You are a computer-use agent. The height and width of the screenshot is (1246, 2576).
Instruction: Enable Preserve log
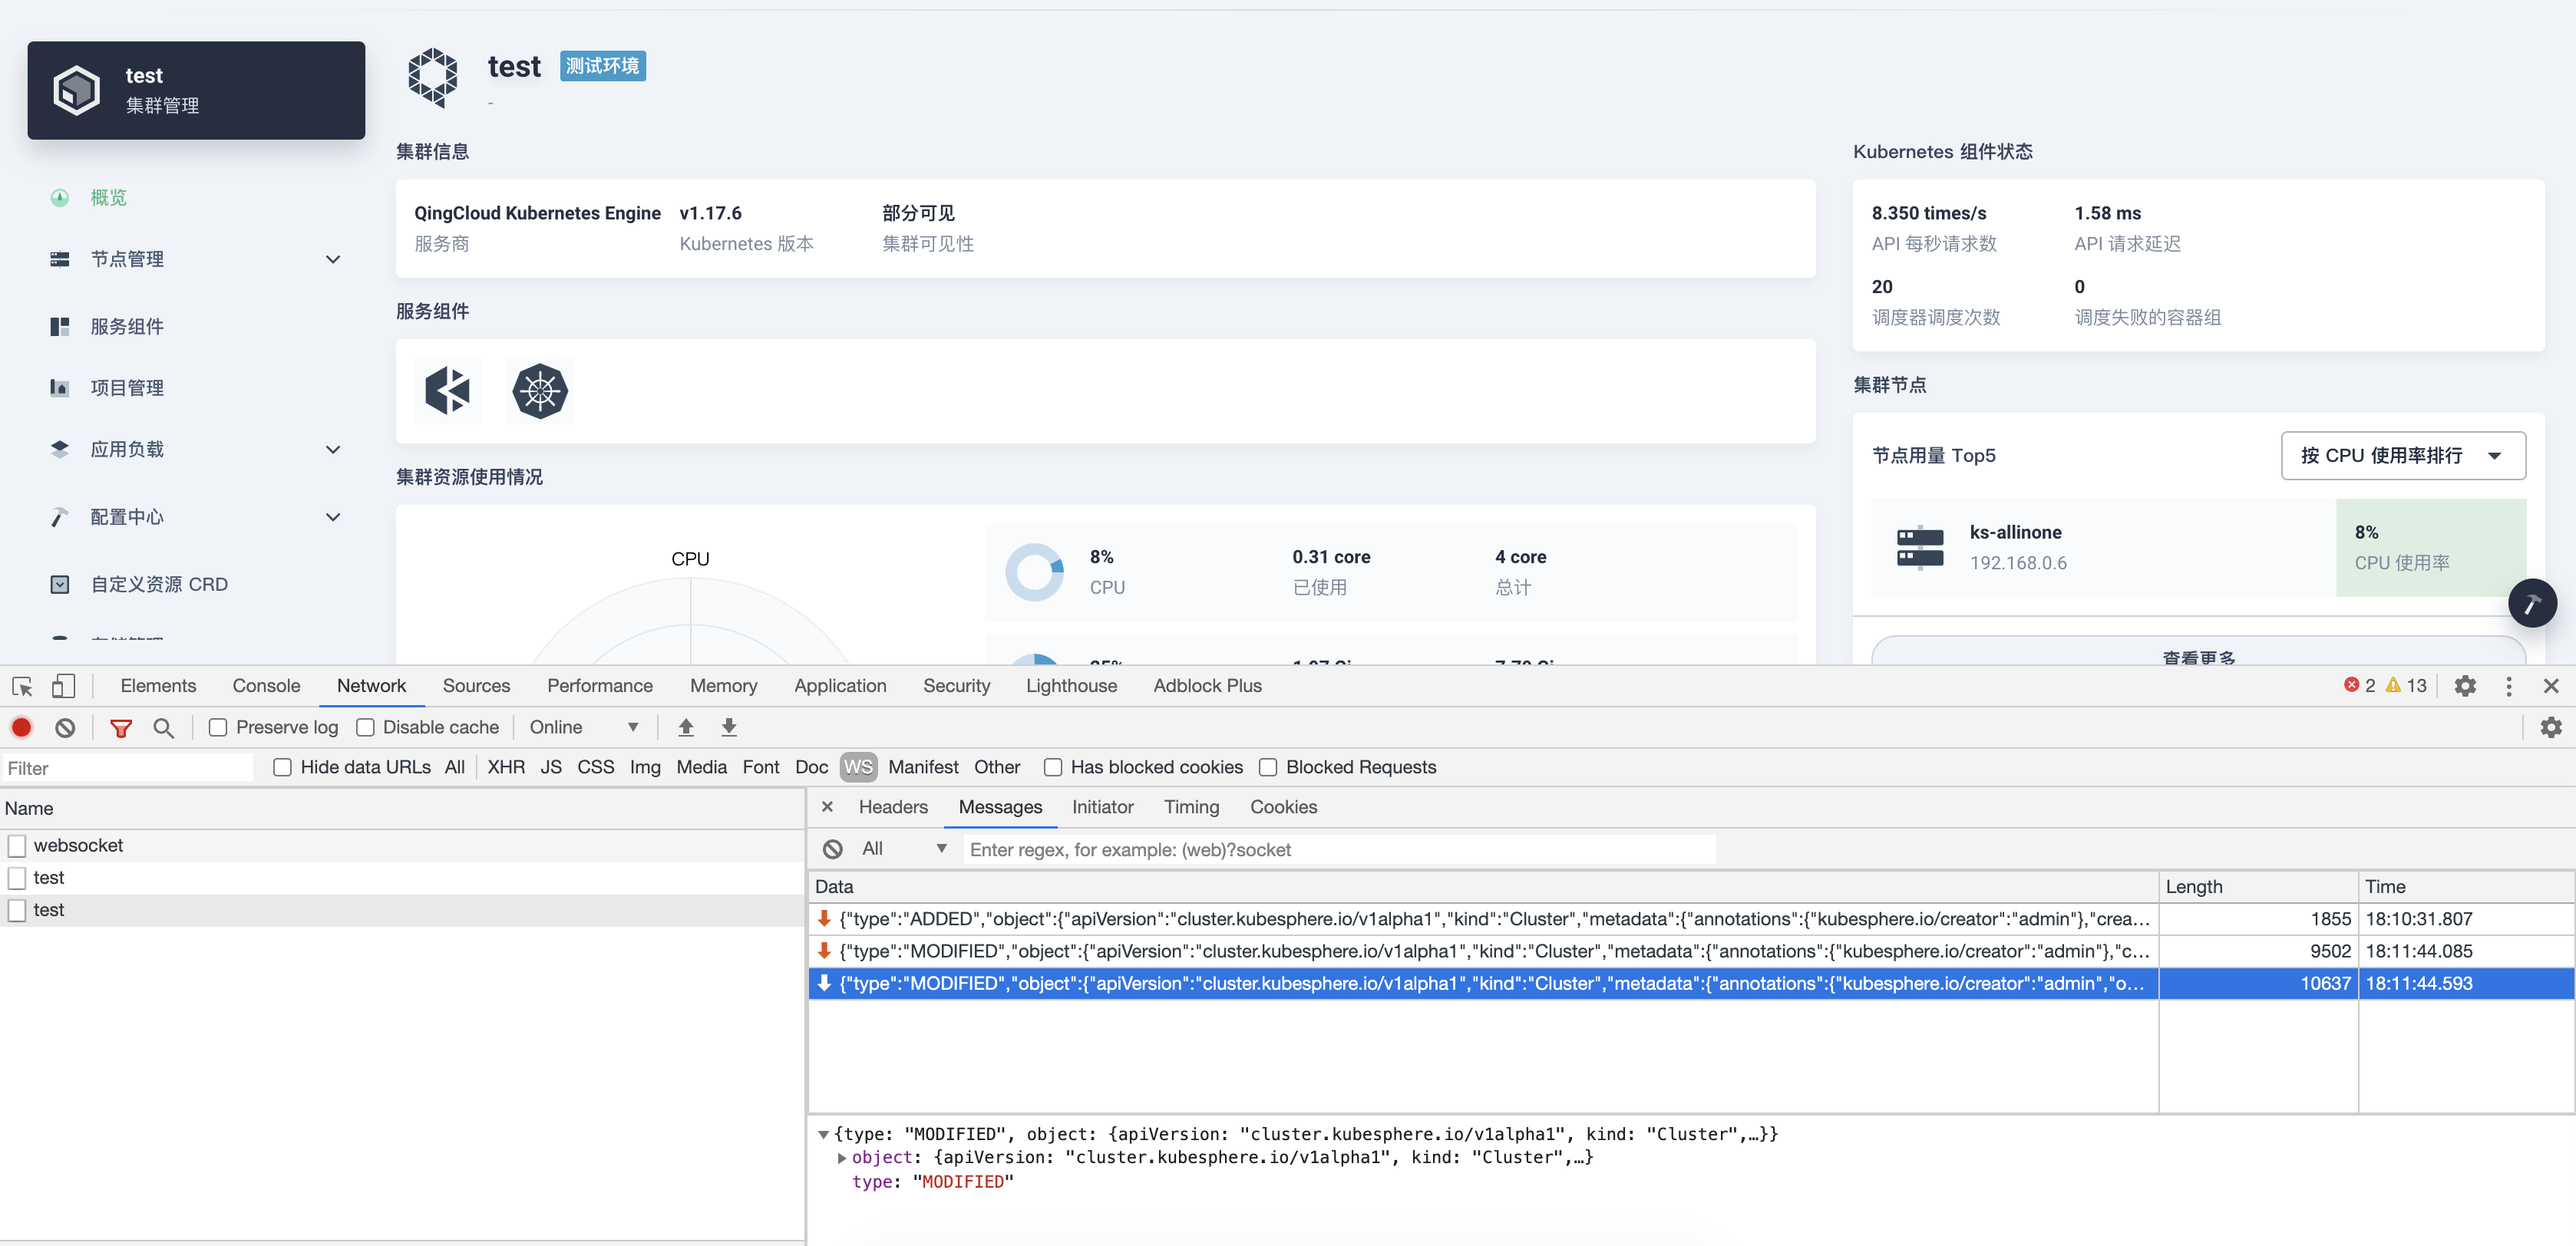pos(217,727)
